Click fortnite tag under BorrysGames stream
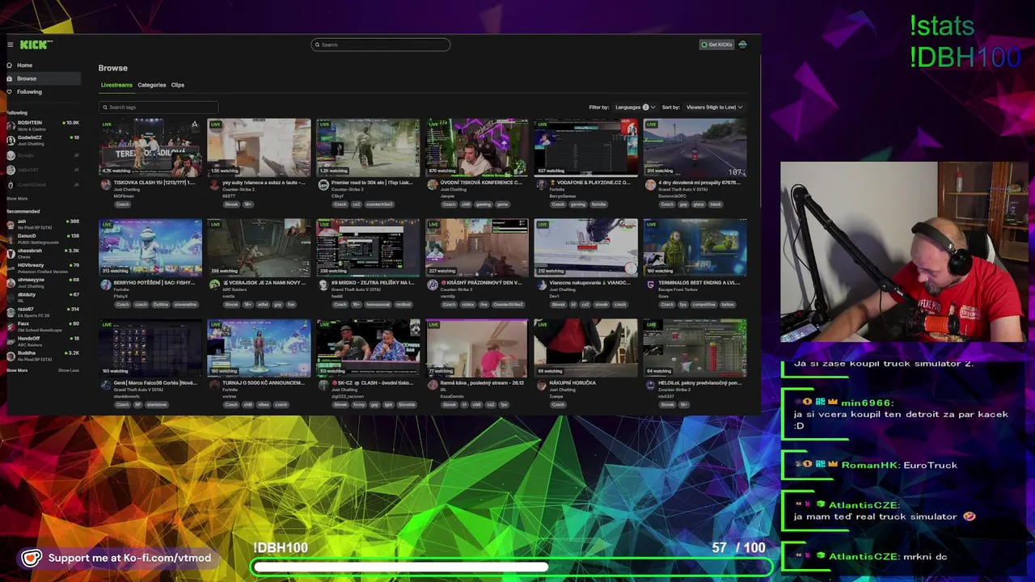The width and height of the screenshot is (1035, 582). tap(598, 205)
